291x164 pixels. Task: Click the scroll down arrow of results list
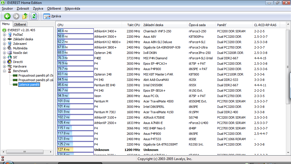(x=288, y=153)
